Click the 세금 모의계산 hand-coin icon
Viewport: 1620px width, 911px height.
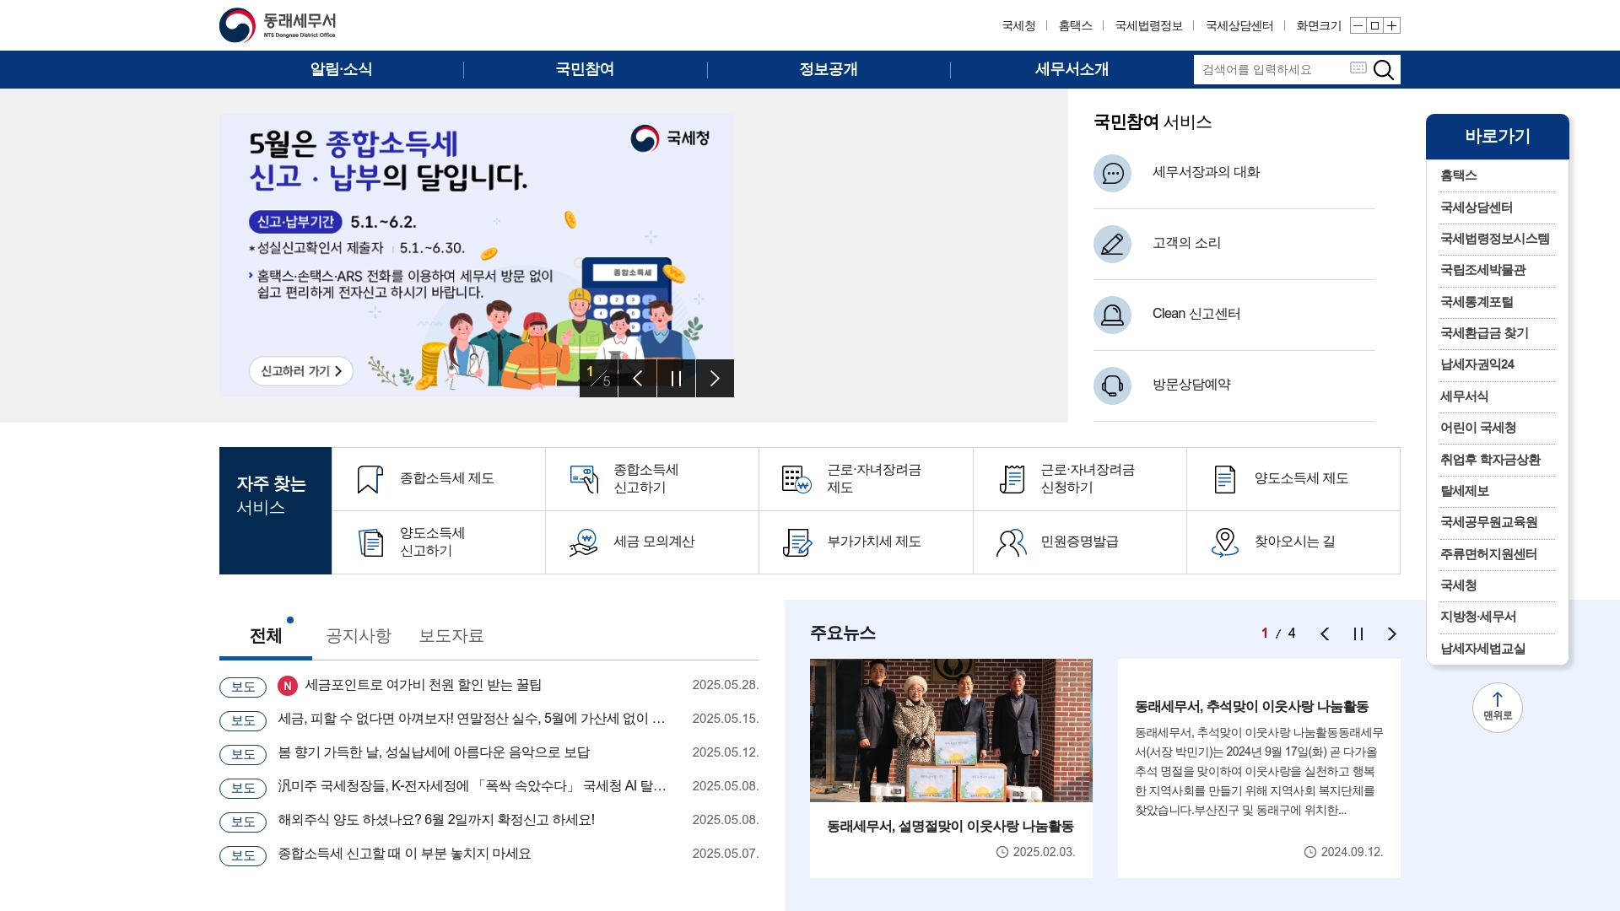click(x=584, y=542)
